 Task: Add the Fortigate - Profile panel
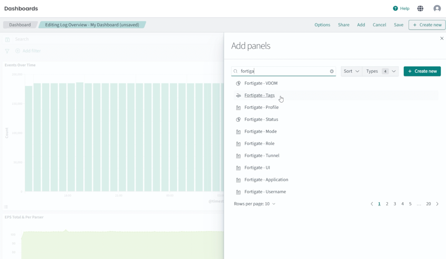point(262,108)
